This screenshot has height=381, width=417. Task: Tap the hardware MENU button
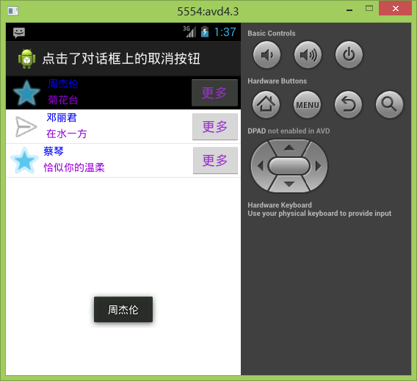point(307,104)
